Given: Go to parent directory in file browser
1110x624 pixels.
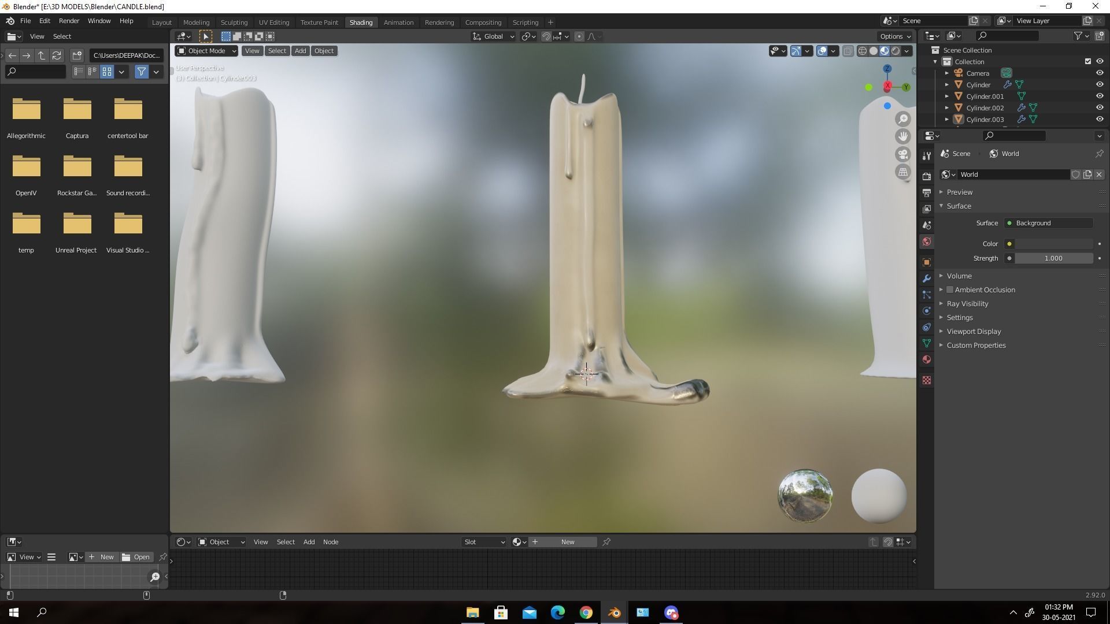Looking at the screenshot, I should pos(42,55).
